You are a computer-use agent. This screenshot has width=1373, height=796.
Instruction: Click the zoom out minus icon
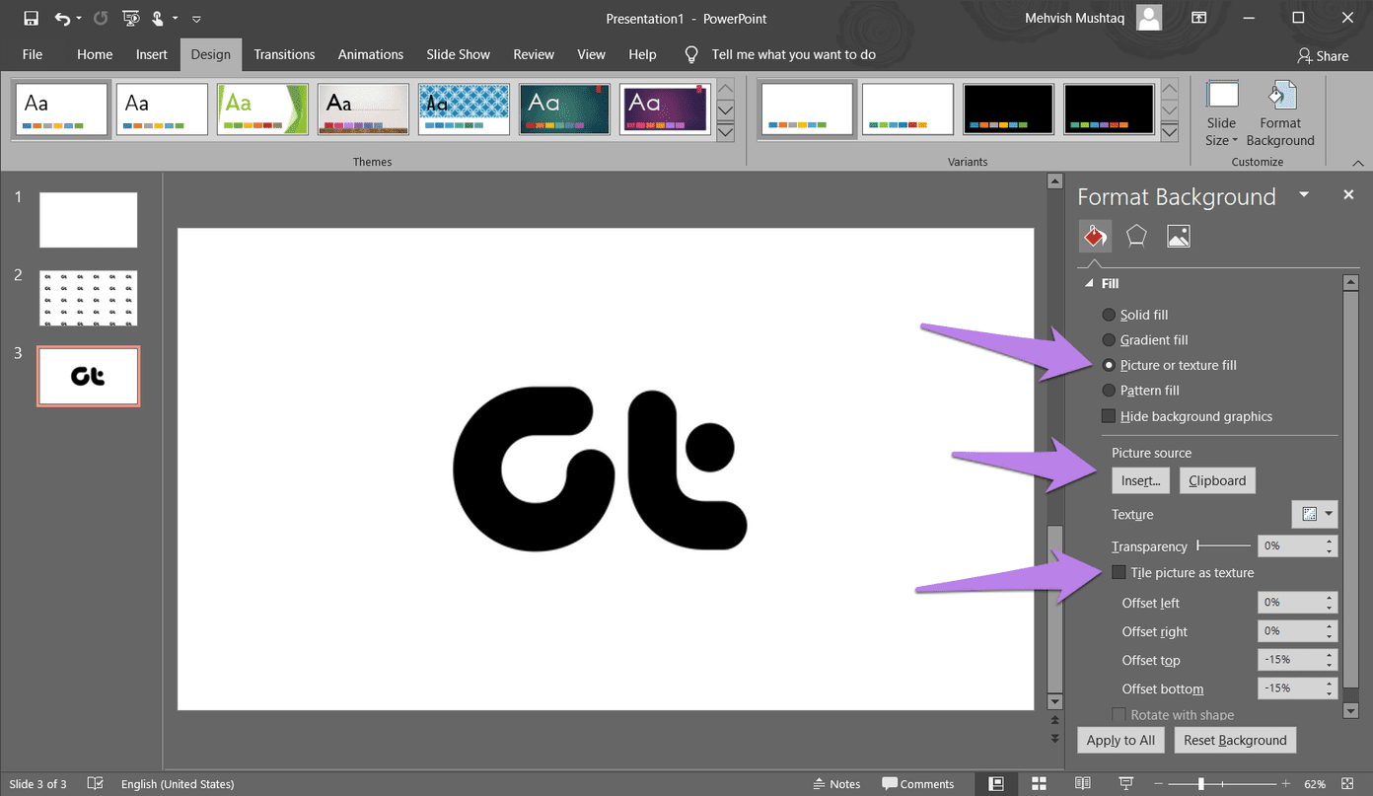pos(1161,784)
